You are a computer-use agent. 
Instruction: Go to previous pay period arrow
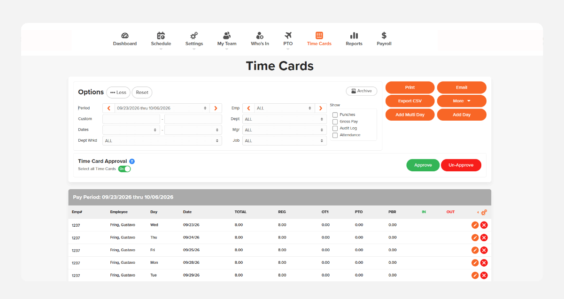(108, 108)
